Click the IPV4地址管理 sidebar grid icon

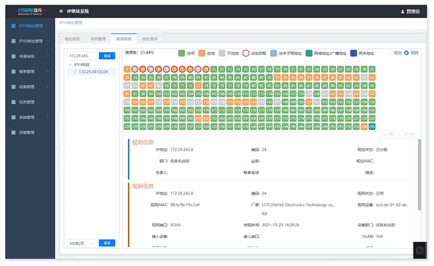click(x=13, y=25)
